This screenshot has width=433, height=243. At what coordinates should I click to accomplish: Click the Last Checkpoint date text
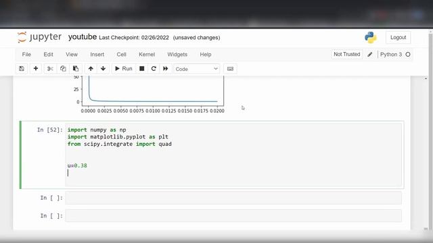tap(134, 38)
